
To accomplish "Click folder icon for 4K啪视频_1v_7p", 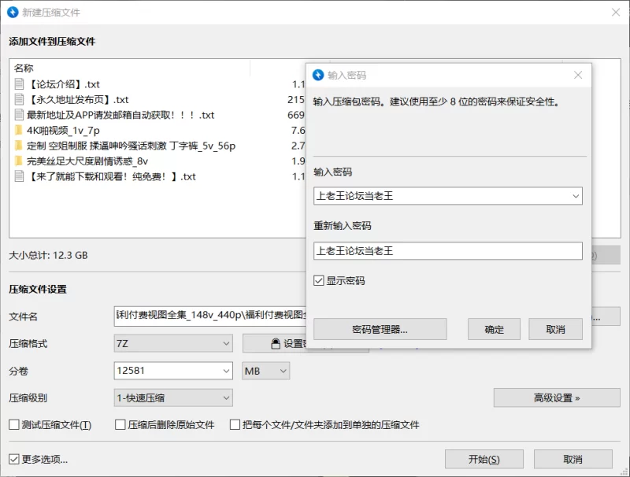I will [x=18, y=130].
